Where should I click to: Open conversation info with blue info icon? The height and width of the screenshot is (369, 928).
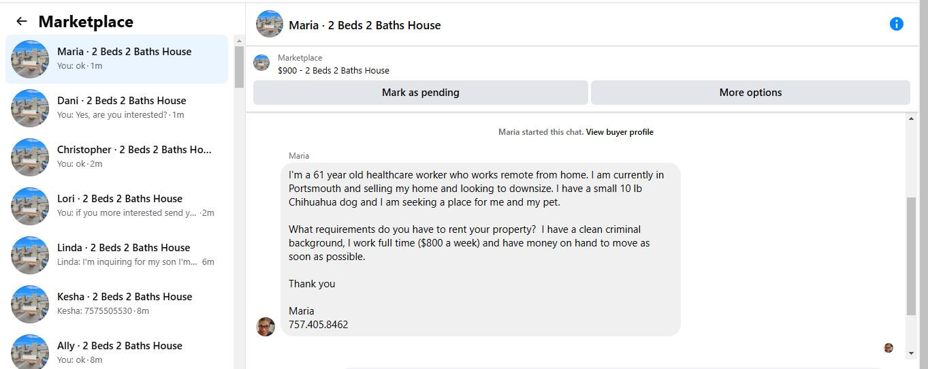click(x=896, y=24)
